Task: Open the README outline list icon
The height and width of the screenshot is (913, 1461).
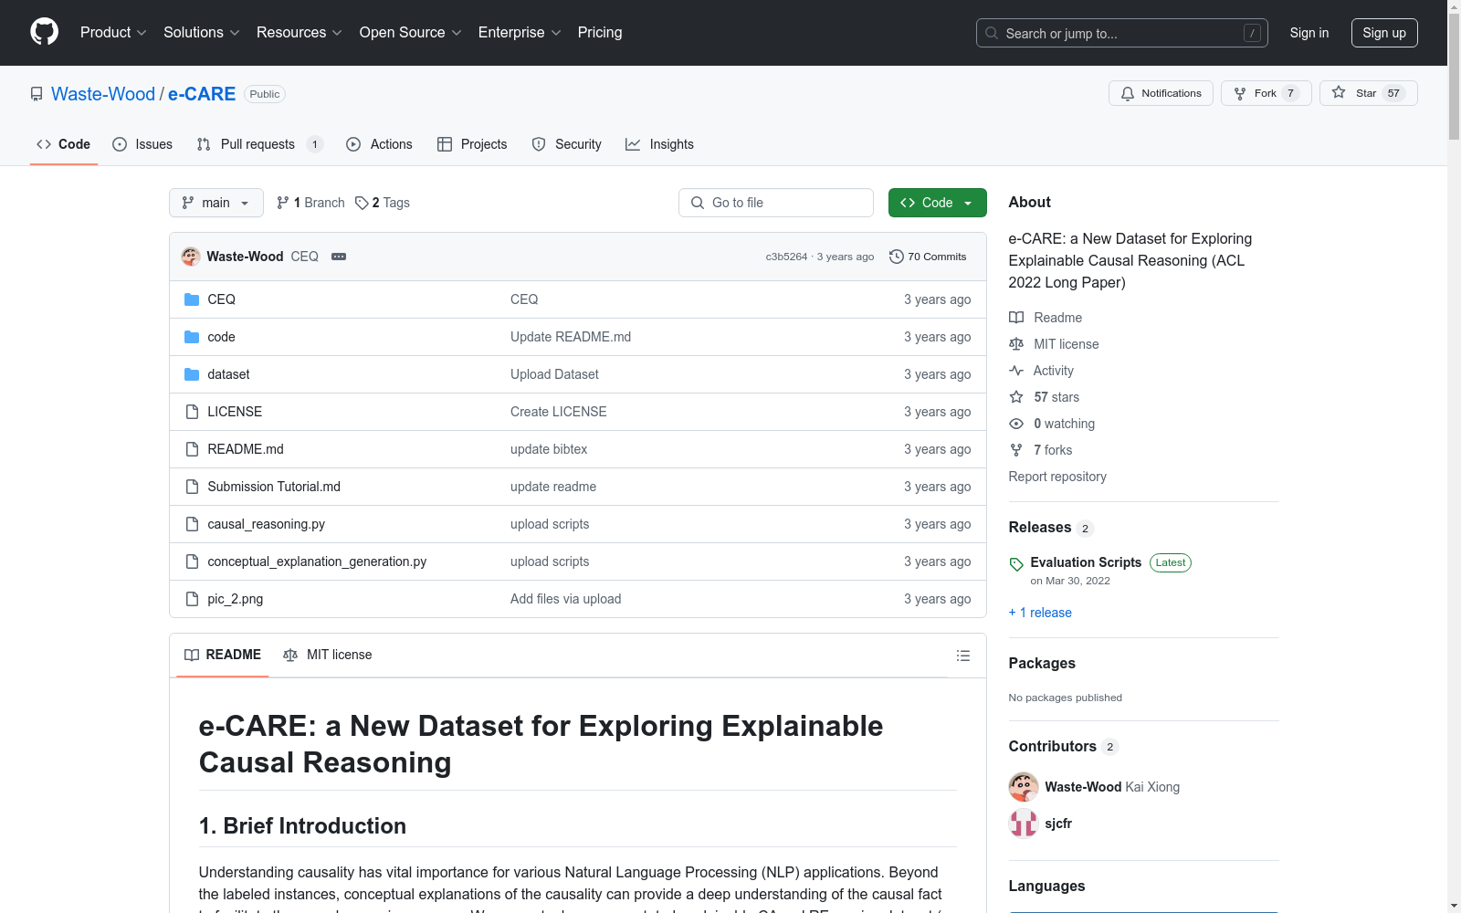Action: [962, 656]
